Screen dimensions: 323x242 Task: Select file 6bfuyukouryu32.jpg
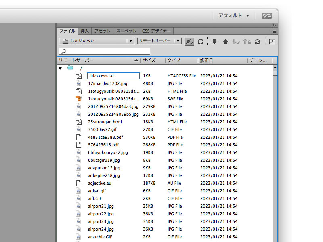(x=108, y=153)
